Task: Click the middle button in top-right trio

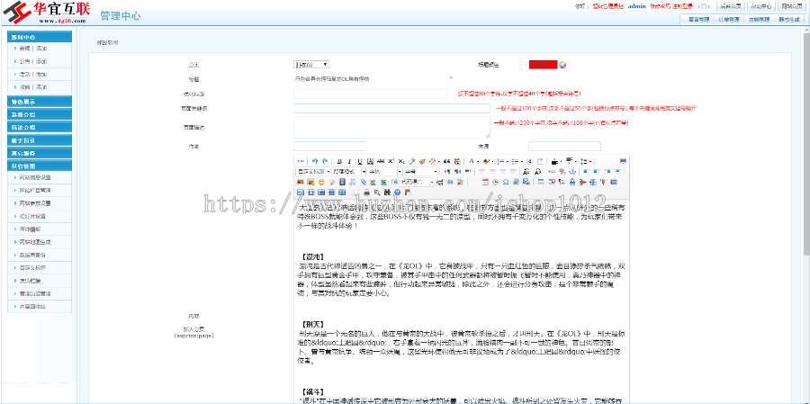Action: coord(761,6)
